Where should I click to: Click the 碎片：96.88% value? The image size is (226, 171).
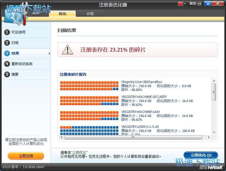(132, 90)
